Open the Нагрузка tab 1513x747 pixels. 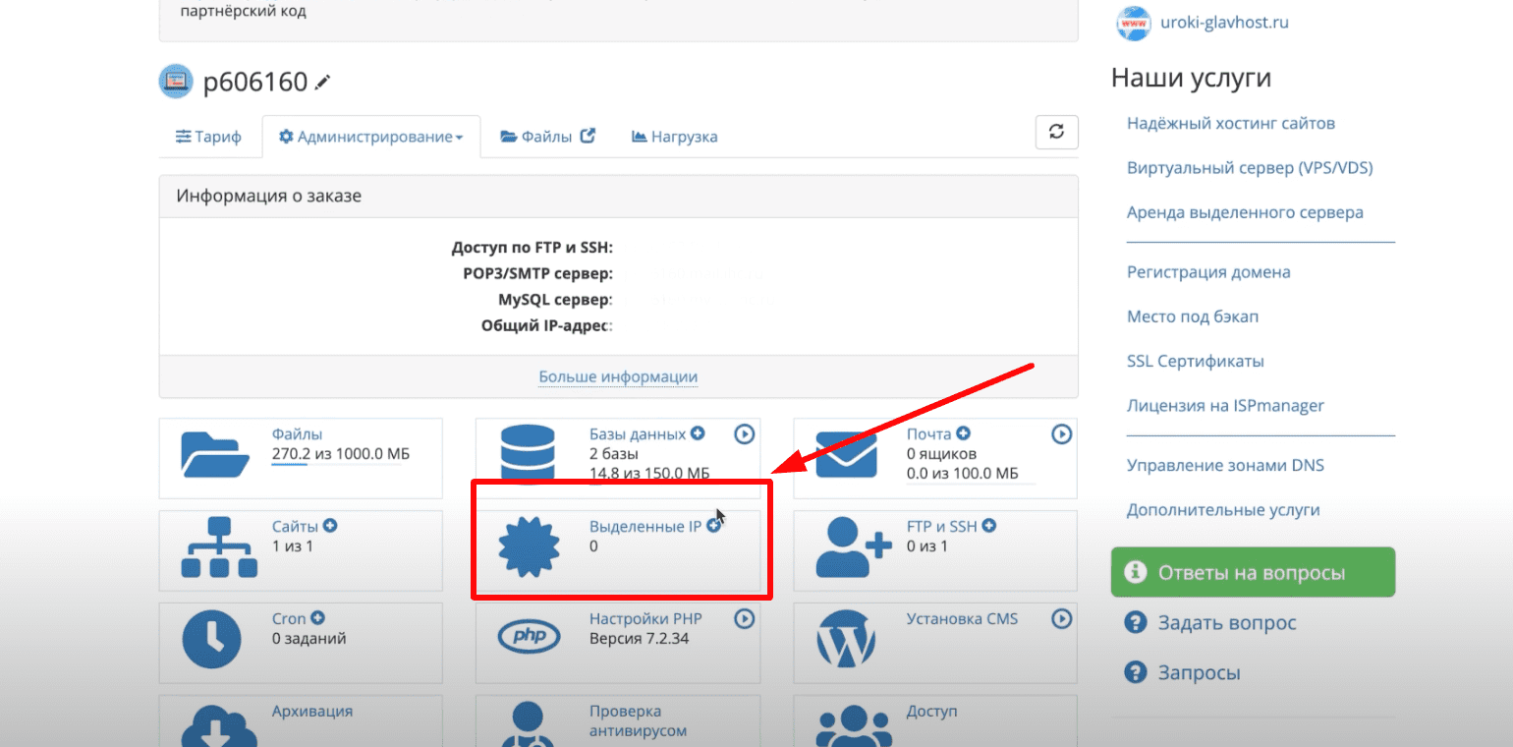pos(674,137)
